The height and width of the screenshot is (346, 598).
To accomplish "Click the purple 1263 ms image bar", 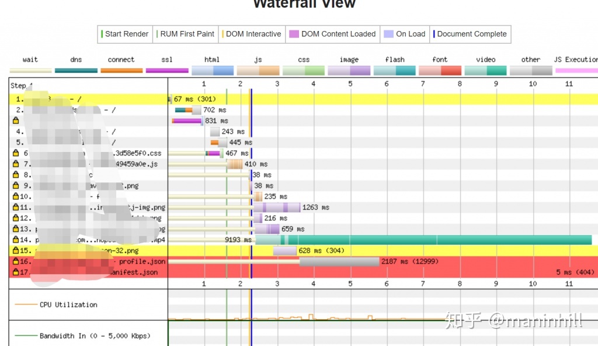I will 277,207.
